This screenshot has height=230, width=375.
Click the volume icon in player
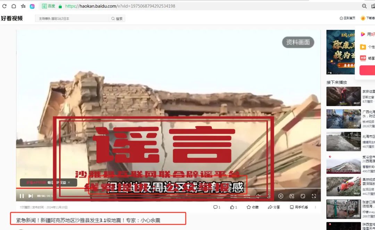tap(258, 196)
